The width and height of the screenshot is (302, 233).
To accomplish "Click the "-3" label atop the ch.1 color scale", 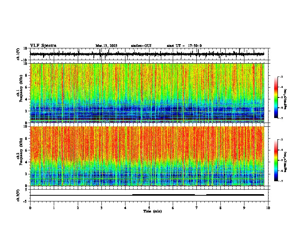I will click(x=281, y=77).
